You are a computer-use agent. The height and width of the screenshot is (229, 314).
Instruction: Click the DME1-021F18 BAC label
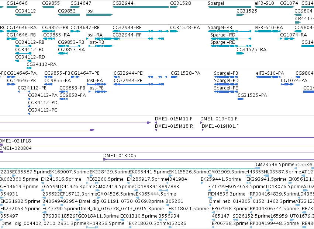(15, 141)
